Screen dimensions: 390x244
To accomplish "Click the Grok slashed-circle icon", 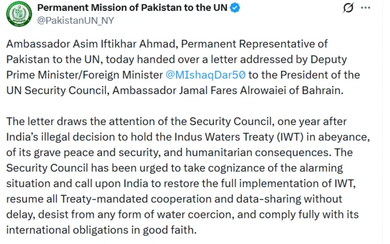I will [x=349, y=9].
